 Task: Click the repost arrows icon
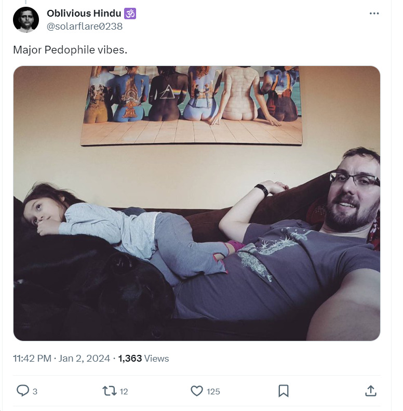[109, 391]
